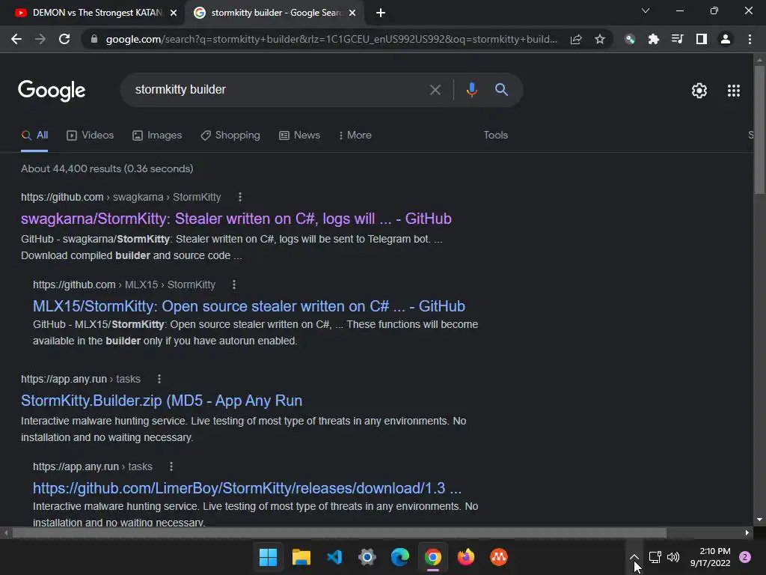Select the All results tab
The height and width of the screenshot is (575, 766).
[34, 136]
